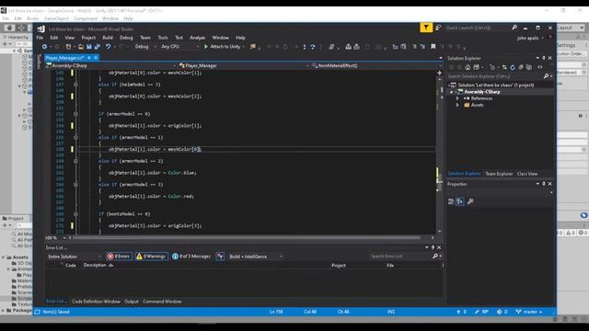
Task: Collapse the bootsModel == 0 code block
Action: coord(75,214)
